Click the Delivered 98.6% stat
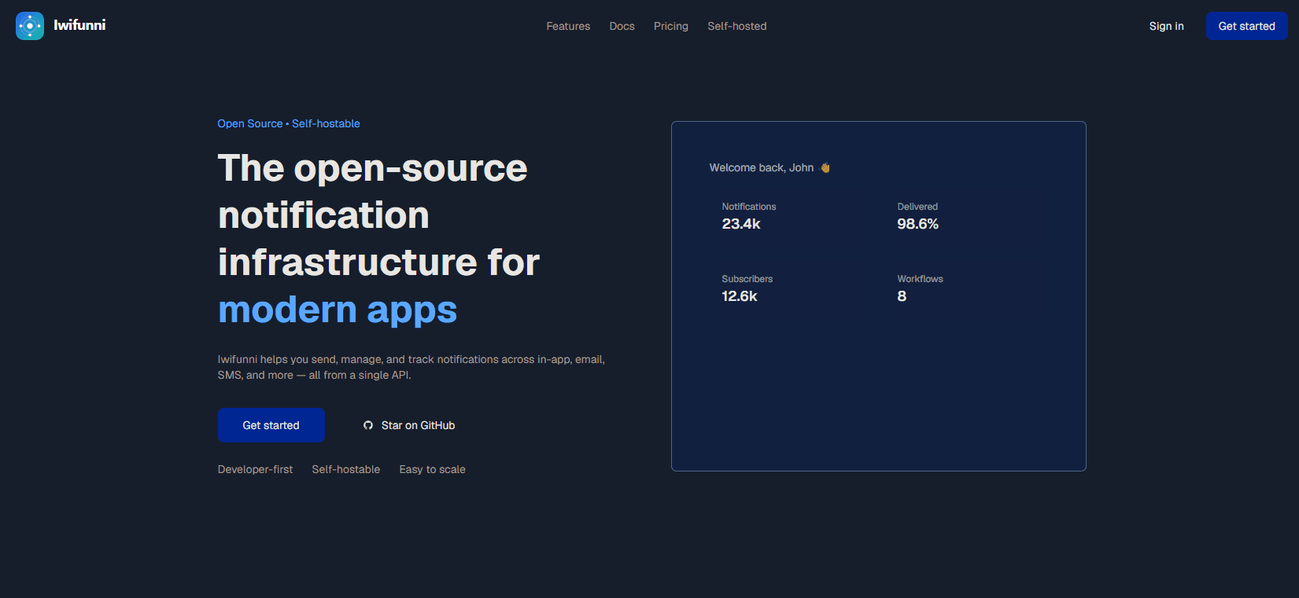 (917, 216)
